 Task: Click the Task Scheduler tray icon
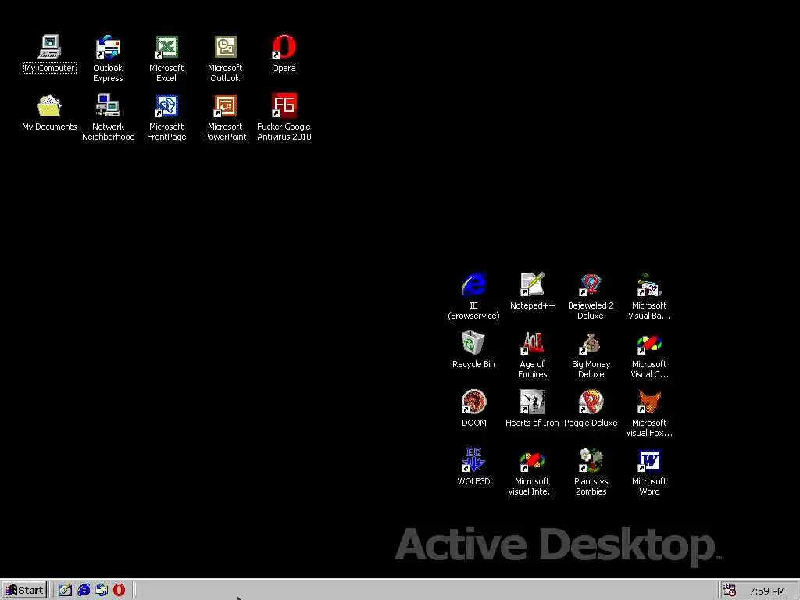click(730, 591)
